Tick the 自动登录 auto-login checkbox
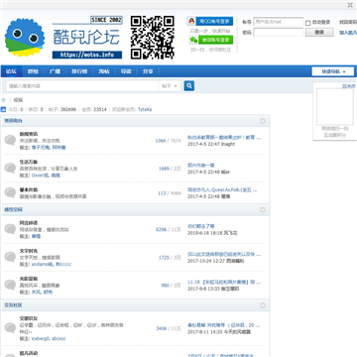 tap(308, 23)
